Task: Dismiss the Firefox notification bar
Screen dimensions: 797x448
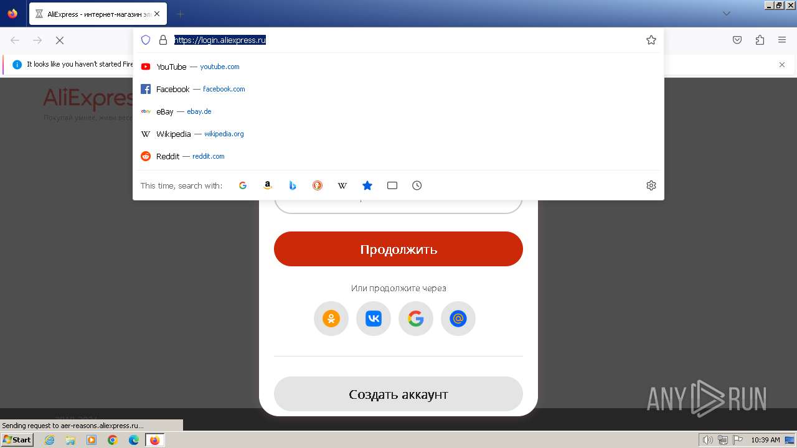Action: [x=782, y=65]
